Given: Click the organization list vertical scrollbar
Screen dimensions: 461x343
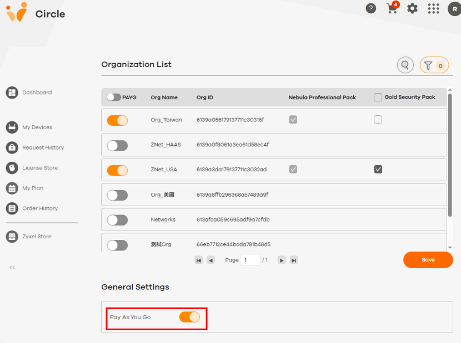Looking at the screenshot, I should tap(450, 155).
